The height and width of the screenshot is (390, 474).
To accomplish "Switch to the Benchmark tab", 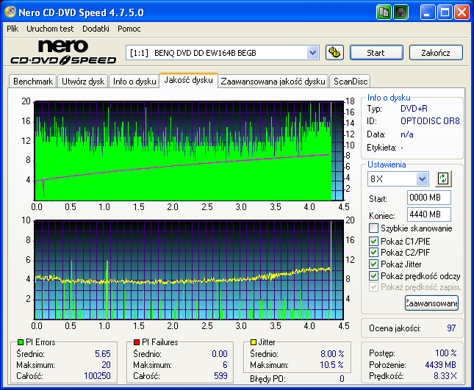I will (33, 82).
